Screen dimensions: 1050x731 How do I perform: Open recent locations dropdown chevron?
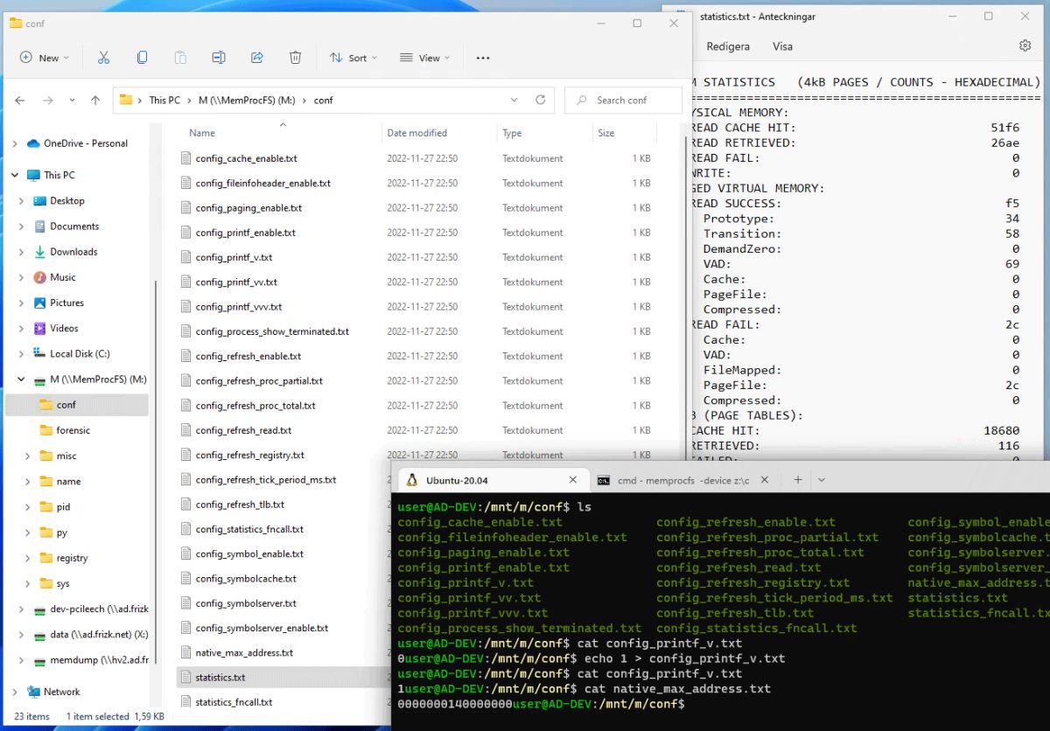coord(72,101)
